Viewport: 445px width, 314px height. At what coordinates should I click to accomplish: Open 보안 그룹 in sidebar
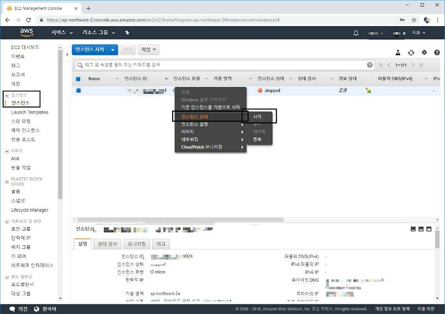[x=21, y=229]
